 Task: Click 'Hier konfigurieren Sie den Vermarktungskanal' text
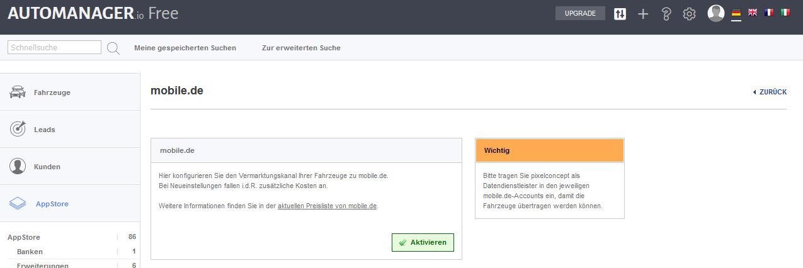273,176
